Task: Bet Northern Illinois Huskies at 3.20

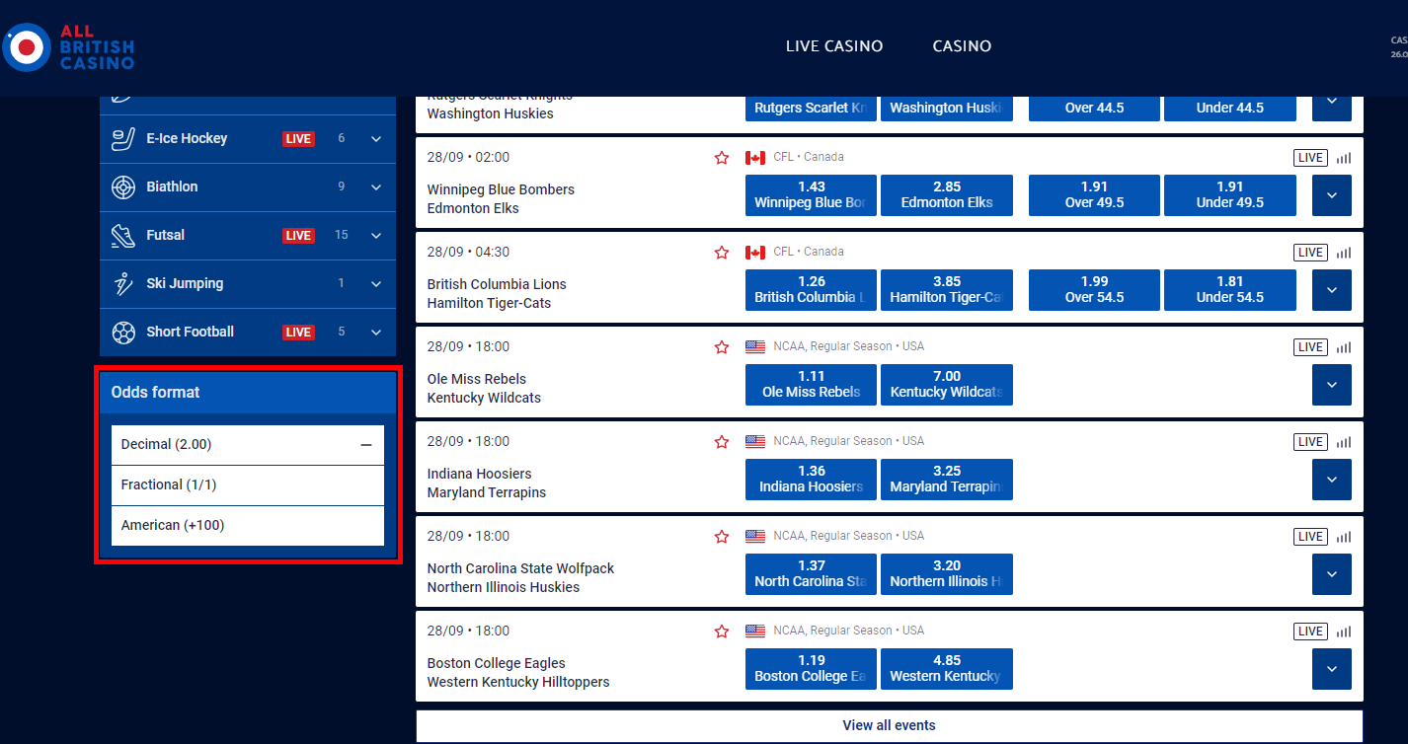Action: pos(947,574)
